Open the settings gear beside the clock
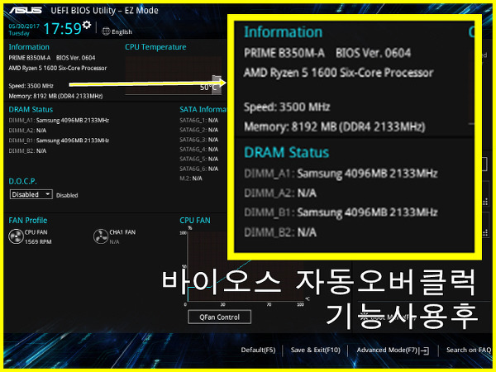Screen dimensions: 496x372 coord(87,25)
